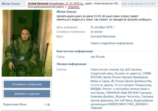Open Подписчики Жени subscribers list

coord(15,104)
